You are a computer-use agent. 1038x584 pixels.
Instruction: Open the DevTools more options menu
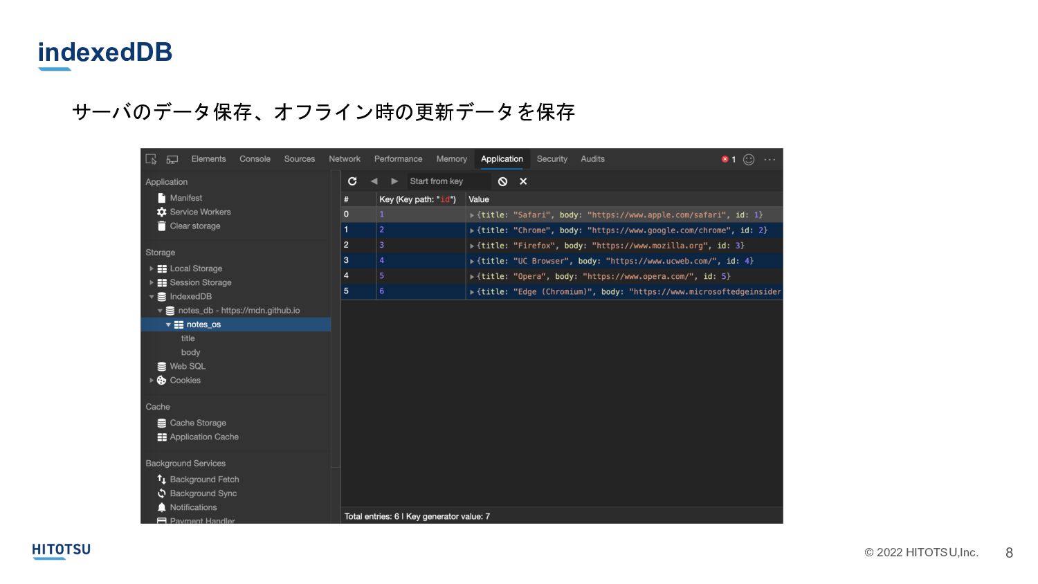(770, 159)
